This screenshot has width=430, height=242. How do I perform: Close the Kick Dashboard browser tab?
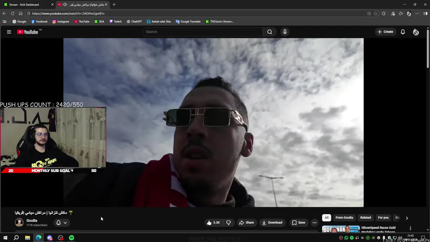pos(52,4)
